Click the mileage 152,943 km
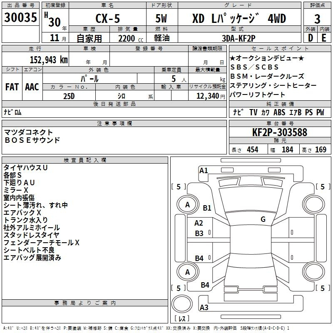333x333 pixels. (x=49, y=60)
